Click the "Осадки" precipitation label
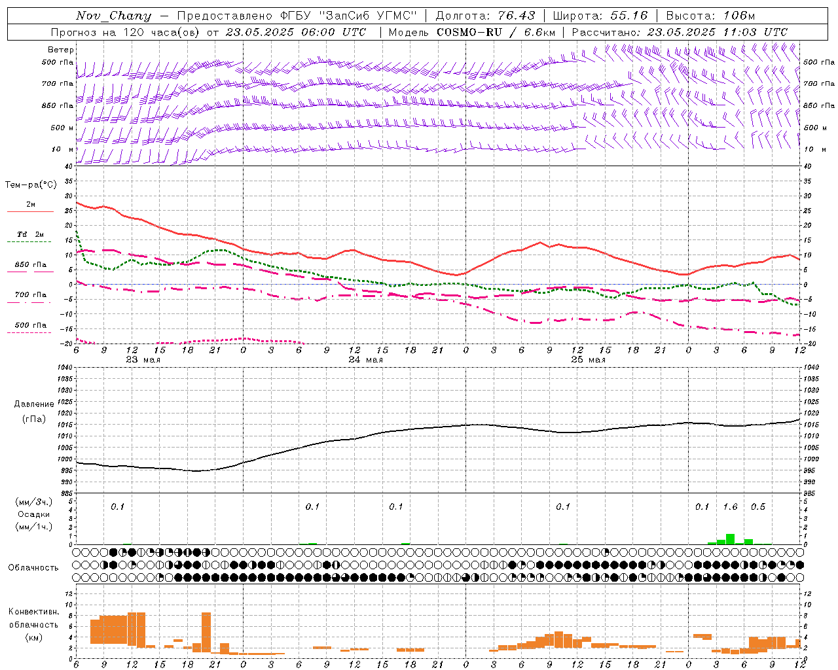Viewport: 838px width, 670px height. point(33,514)
